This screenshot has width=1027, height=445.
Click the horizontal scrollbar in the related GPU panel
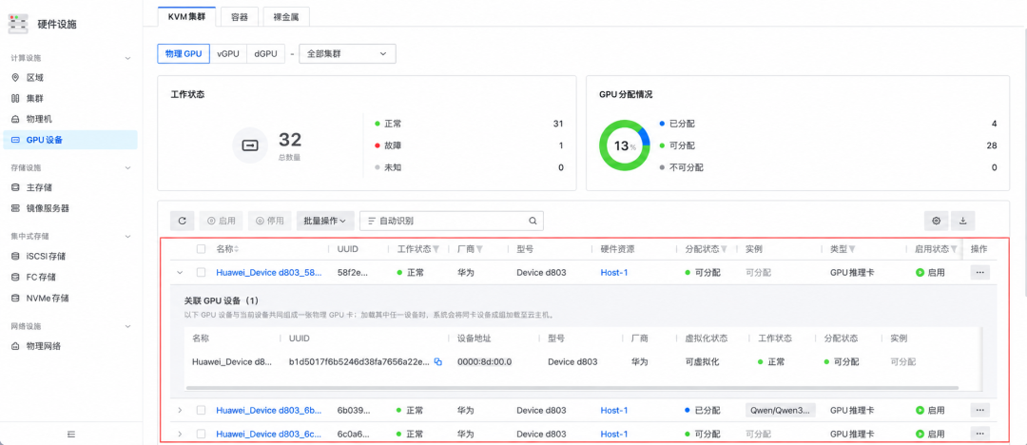point(572,388)
